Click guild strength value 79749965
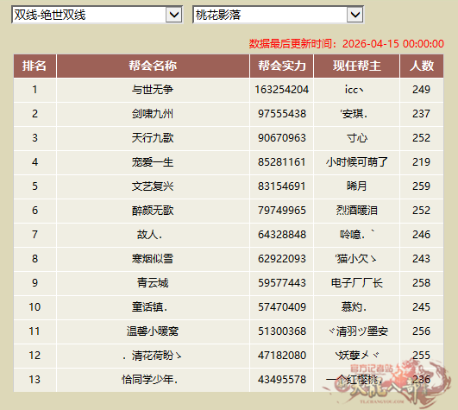This screenshot has width=458, height=410. point(281,211)
